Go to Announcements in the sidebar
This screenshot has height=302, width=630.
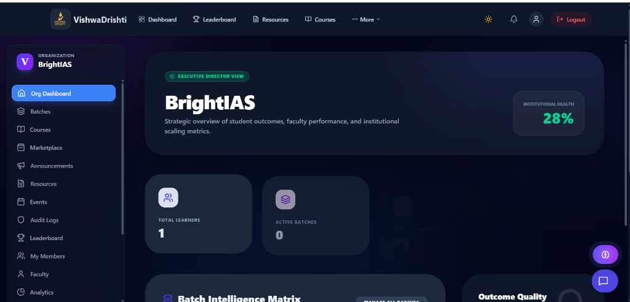(x=63, y=166)
